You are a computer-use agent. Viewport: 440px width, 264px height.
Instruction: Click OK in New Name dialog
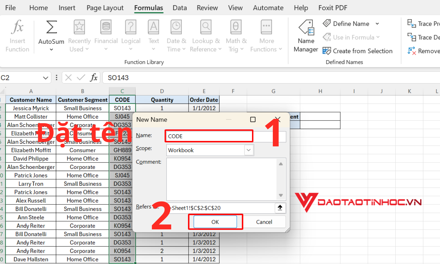215,222
